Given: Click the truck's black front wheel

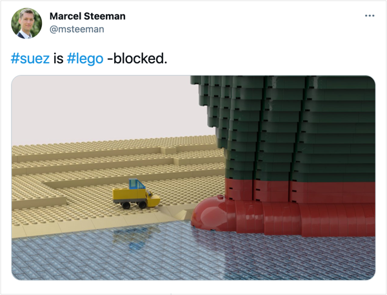Looking at the screenshot, I should [x=142, y=205].
